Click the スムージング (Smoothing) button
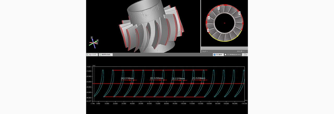This screenshot has width=334, height=114. [92, 55]
